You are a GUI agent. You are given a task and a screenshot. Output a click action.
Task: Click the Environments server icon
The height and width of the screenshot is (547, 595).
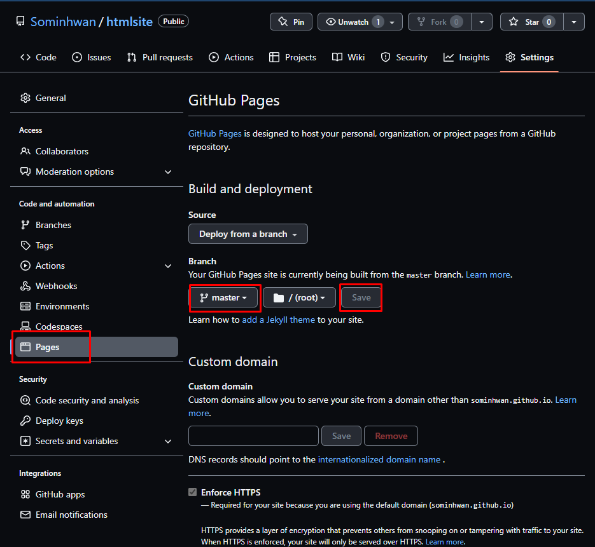pyautogui.click(x=25, y=306)
